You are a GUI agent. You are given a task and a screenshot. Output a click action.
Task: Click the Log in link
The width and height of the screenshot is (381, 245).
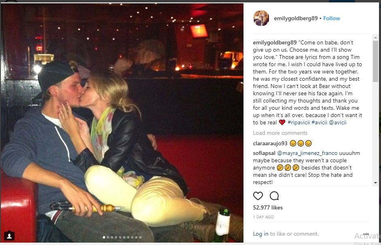(x=260, y=234)
